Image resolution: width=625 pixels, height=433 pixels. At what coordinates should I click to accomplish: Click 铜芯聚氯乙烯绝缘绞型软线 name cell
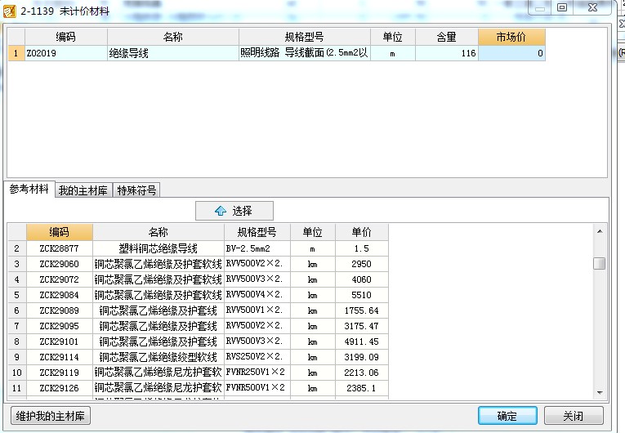click(x=158, y=357)
